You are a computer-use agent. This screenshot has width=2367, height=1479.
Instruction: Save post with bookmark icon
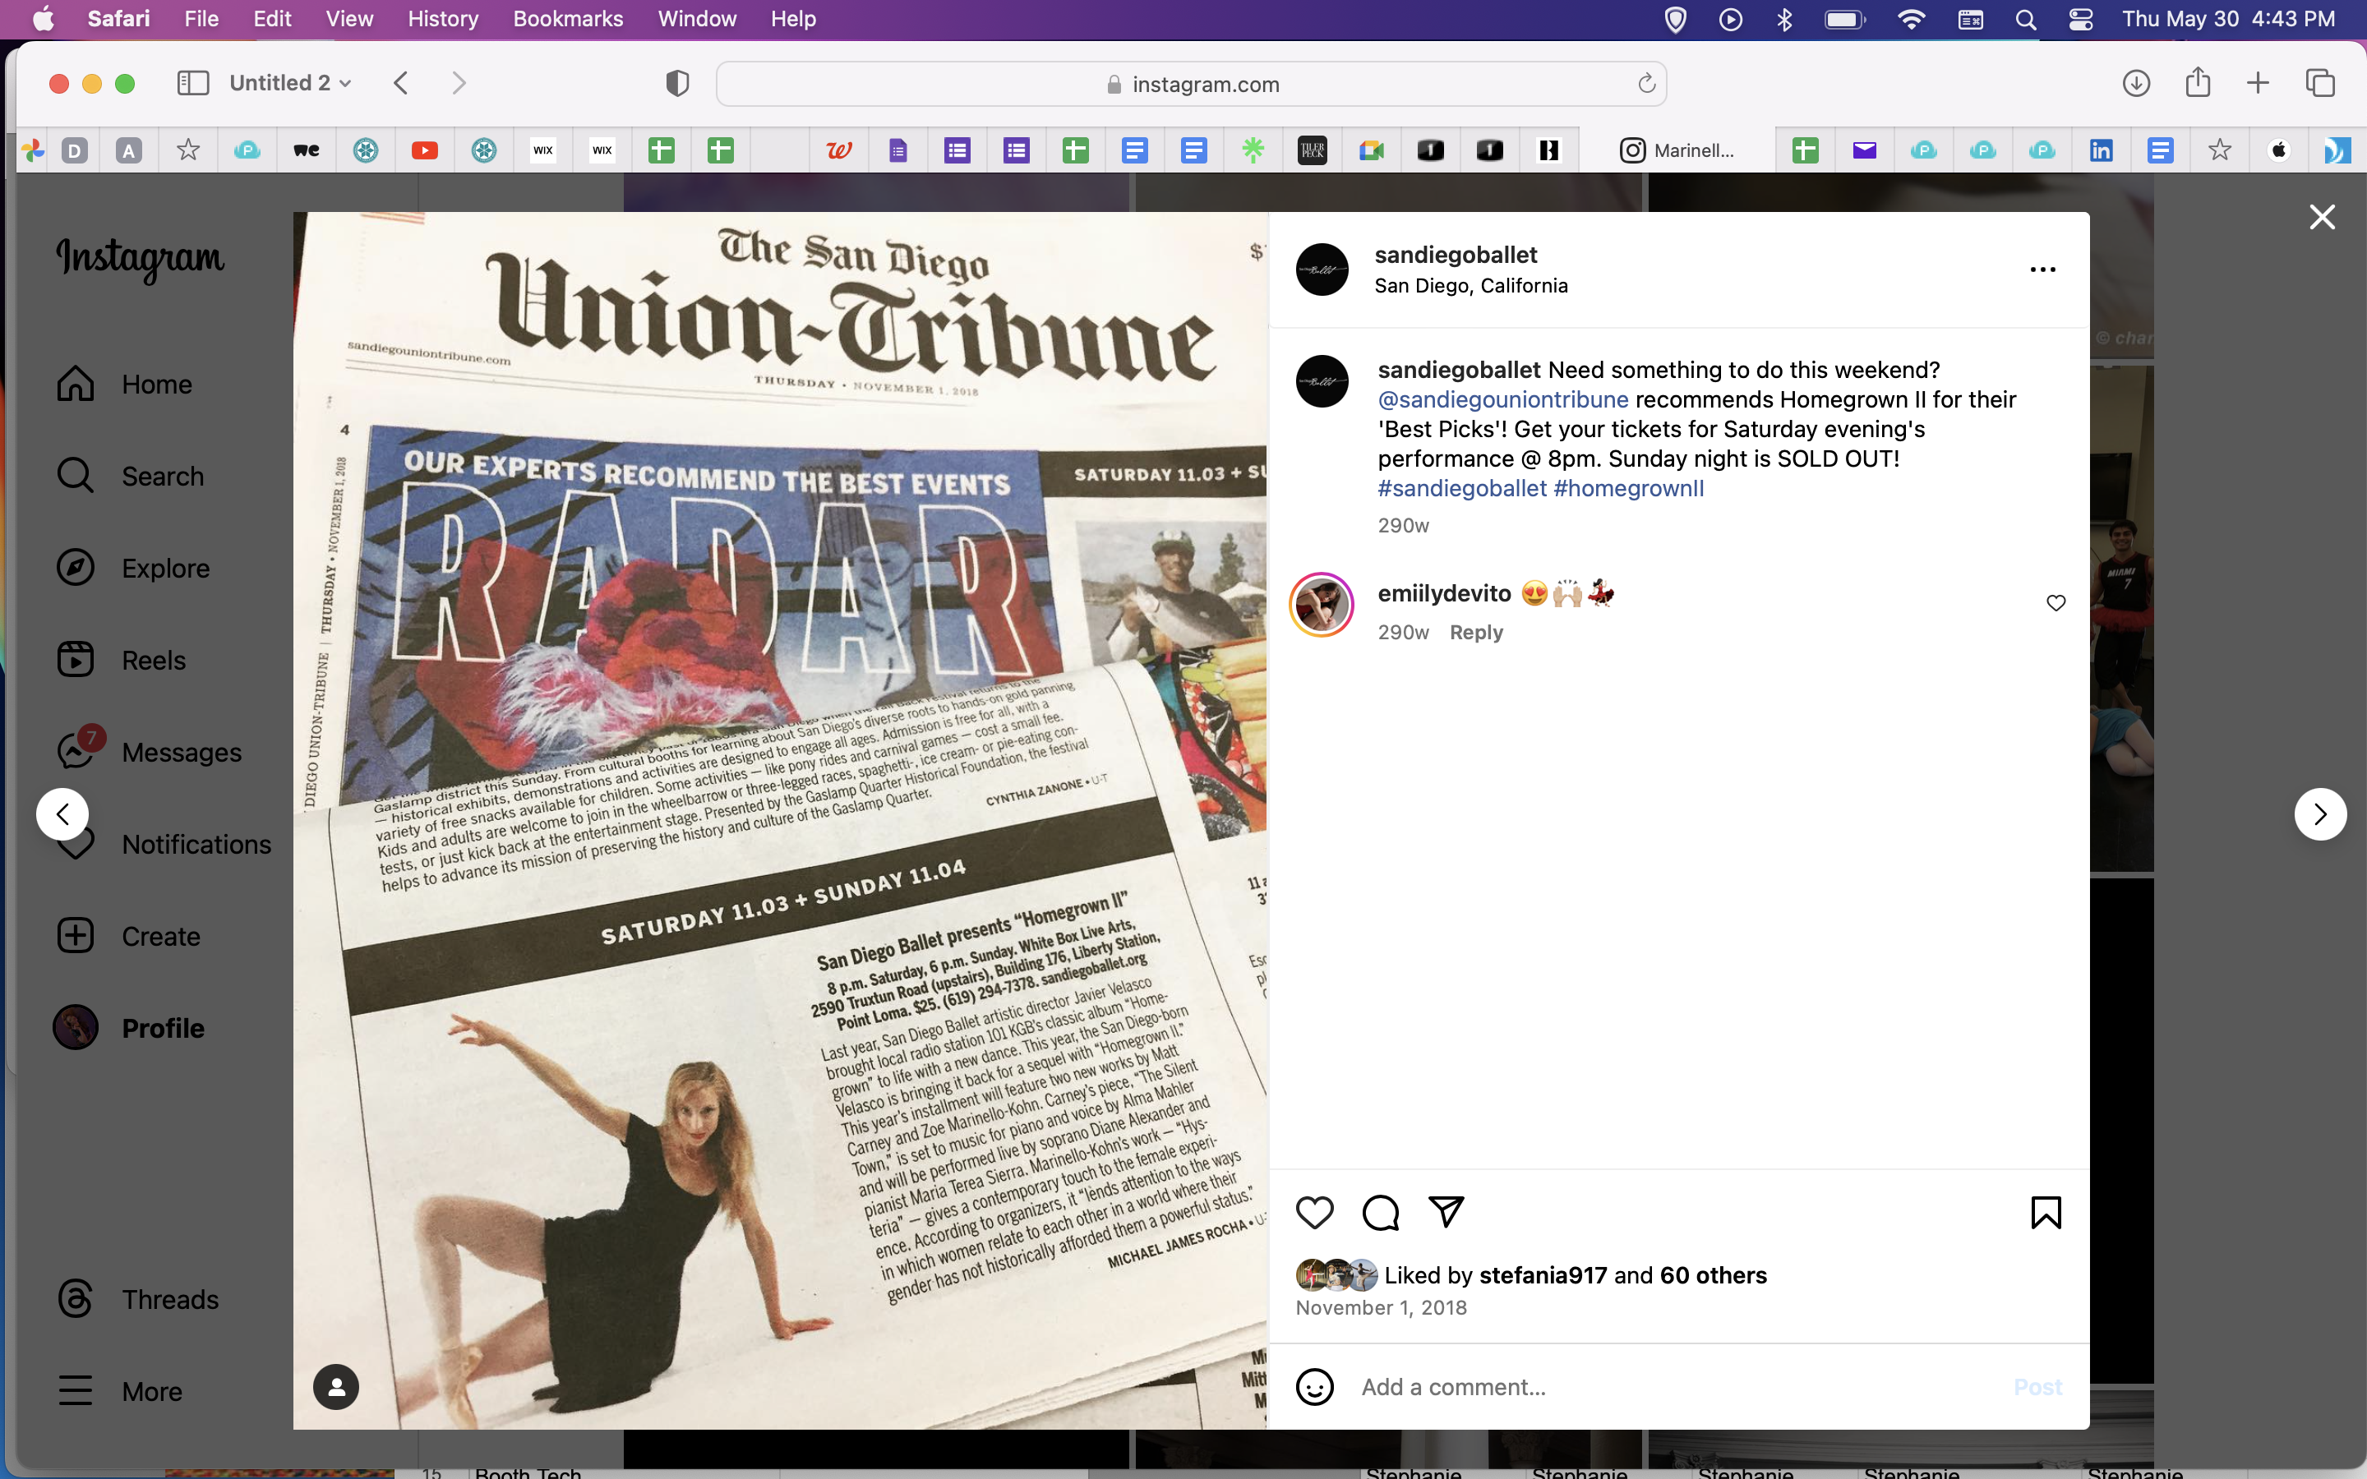2045,1213
